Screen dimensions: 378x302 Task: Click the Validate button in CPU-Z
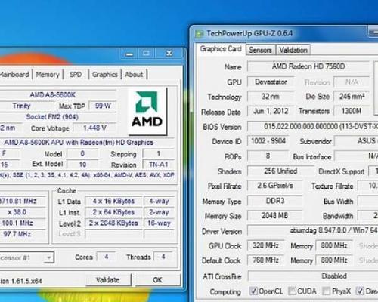click(x=108, y=280)
